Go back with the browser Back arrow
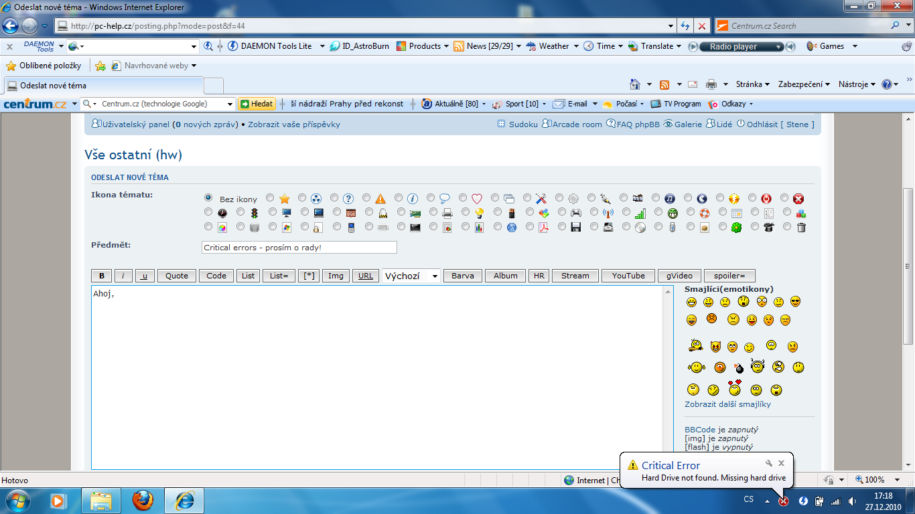The image size is (915, 514). 11,26
